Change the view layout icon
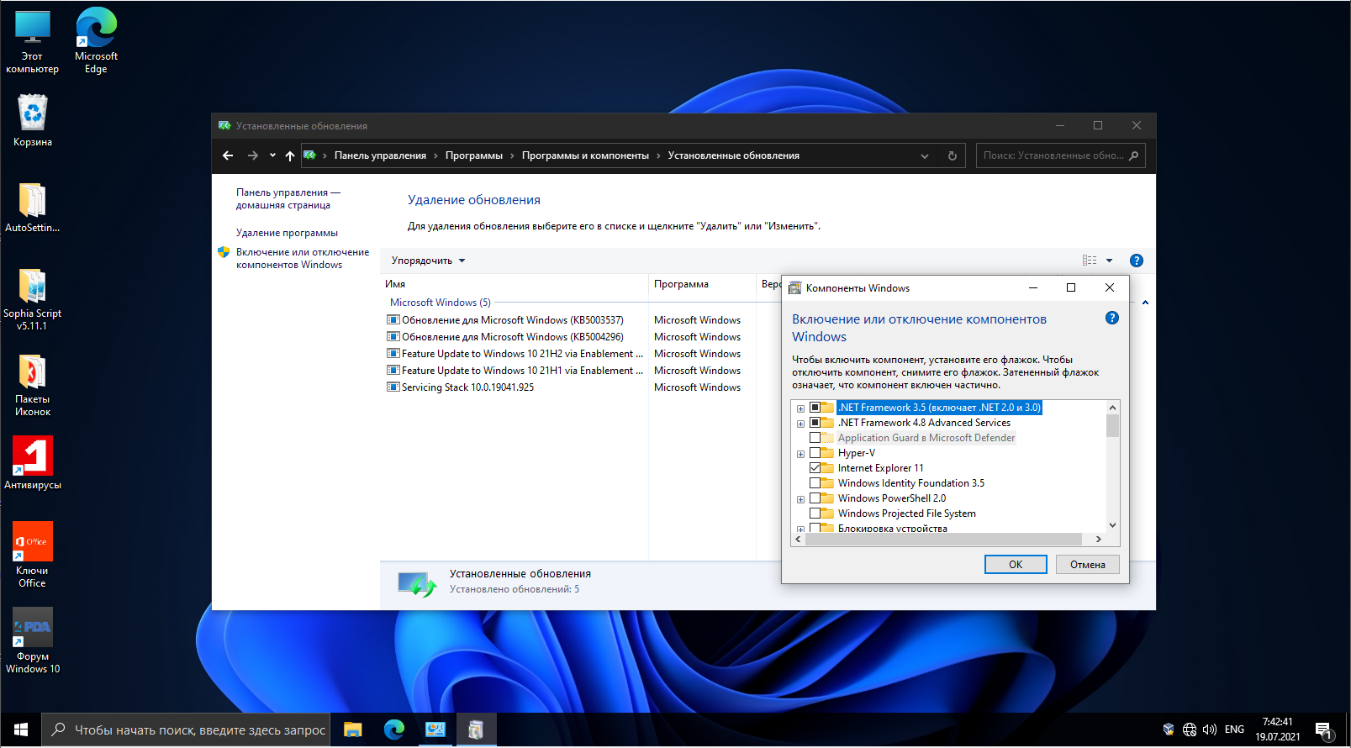 tap(1090, 261)
